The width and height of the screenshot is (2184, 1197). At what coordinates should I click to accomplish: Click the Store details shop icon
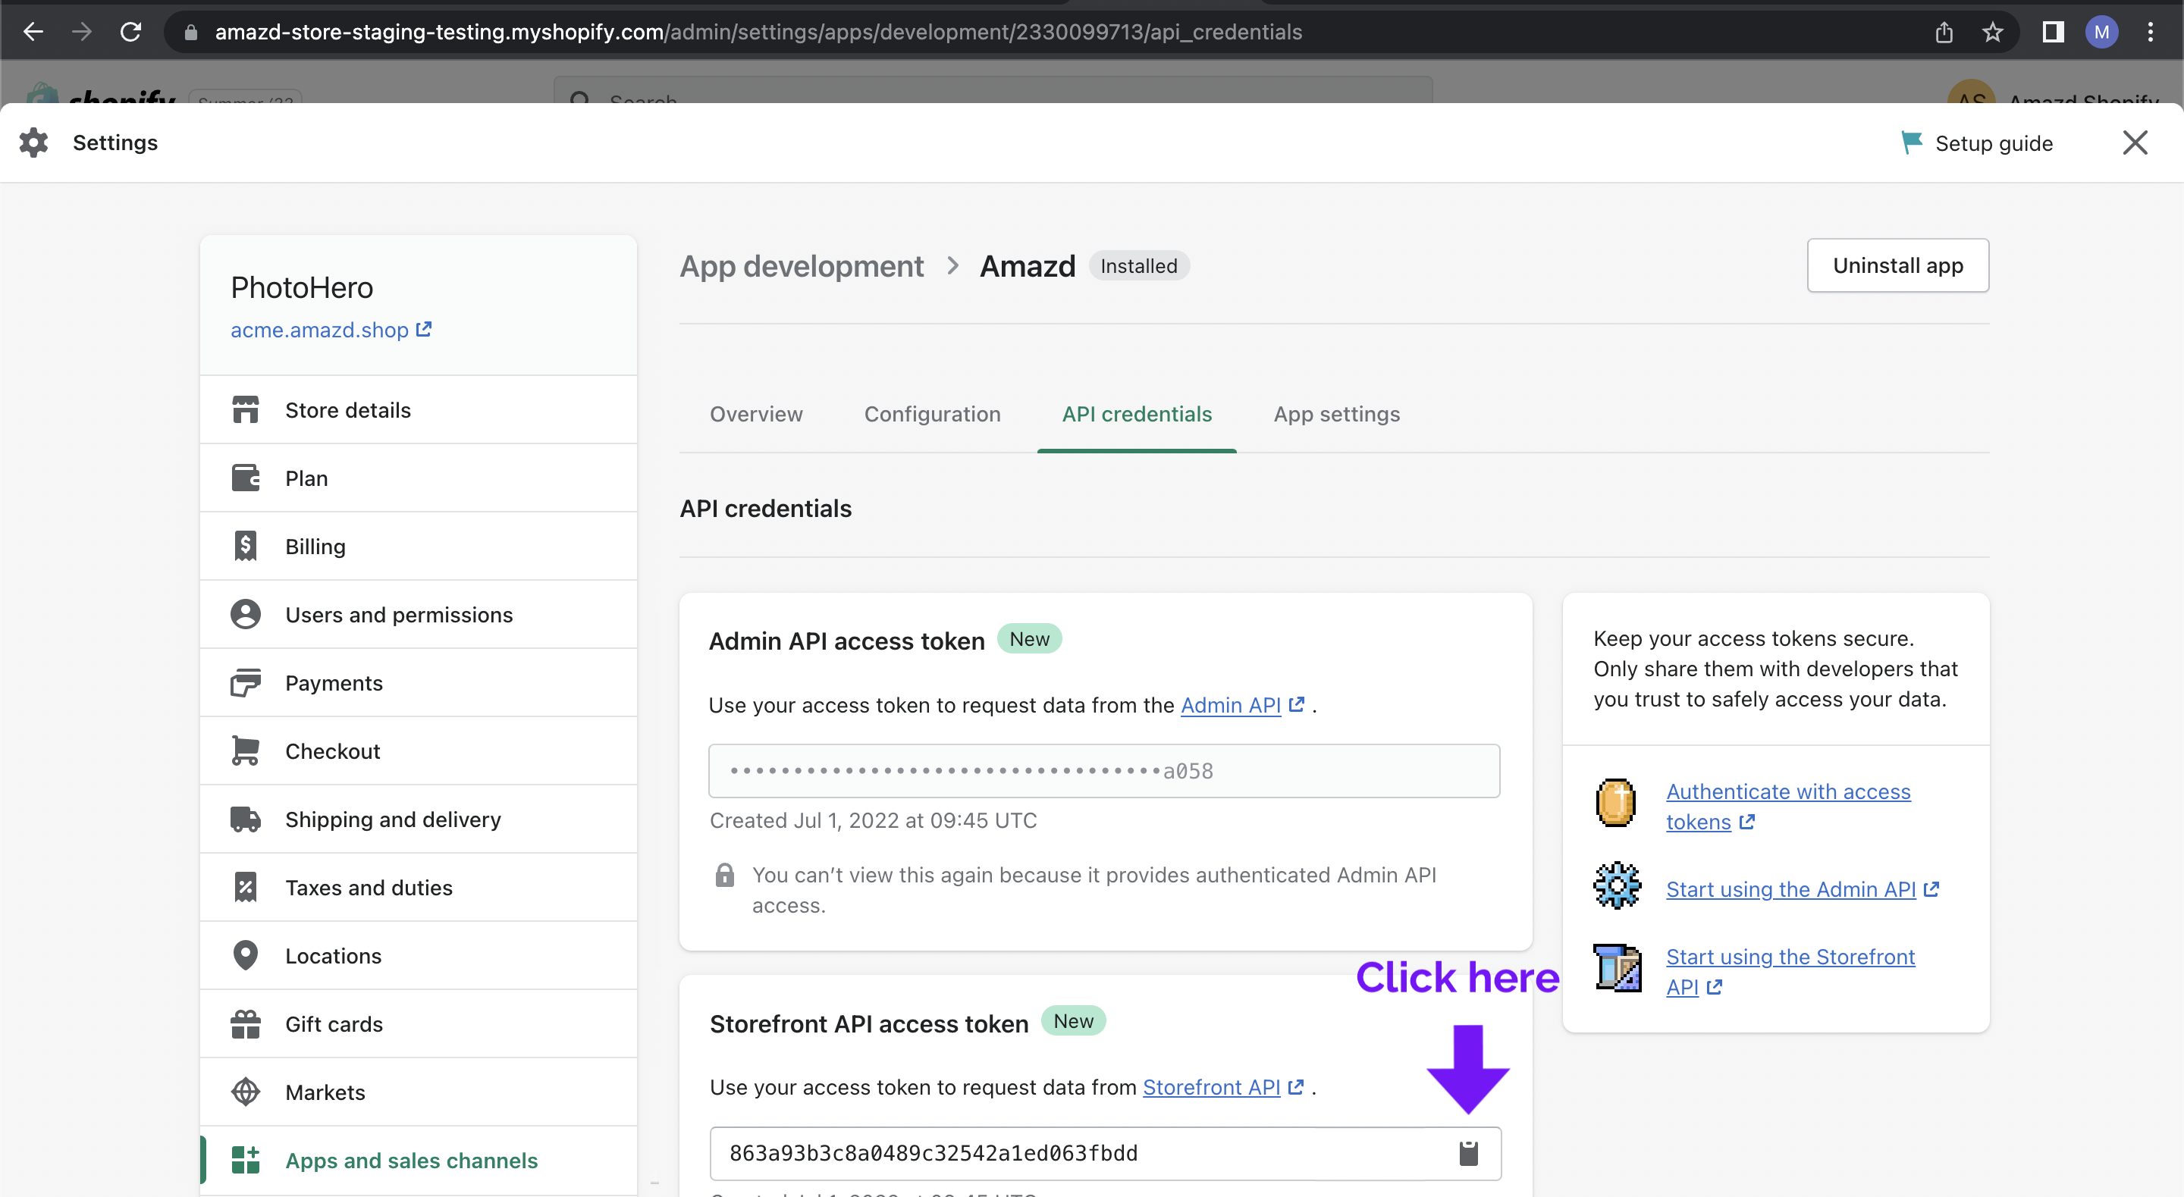coord(245,409)
